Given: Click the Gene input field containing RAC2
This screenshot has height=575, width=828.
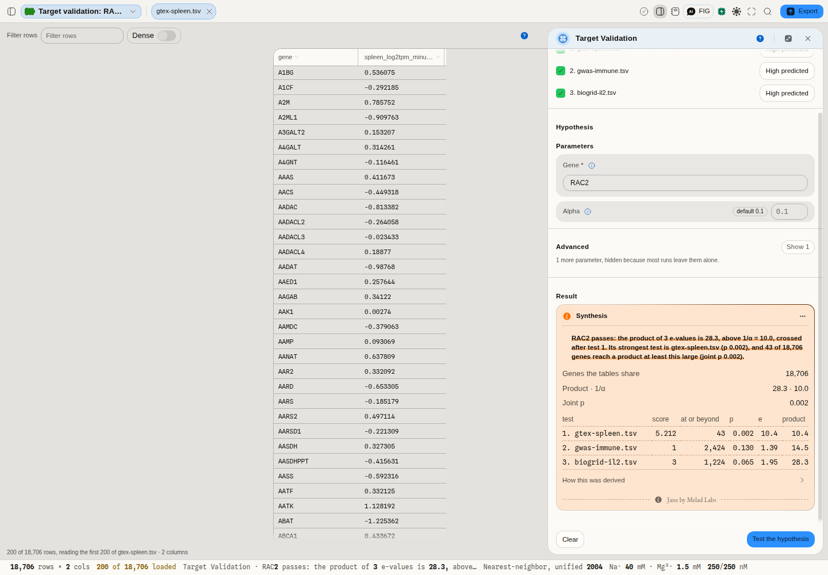Looking at the screenshot, I should (x=685, y=183).
